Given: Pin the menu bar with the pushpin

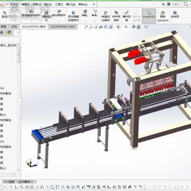Looking at the screenshot, I should coord(94,4).
